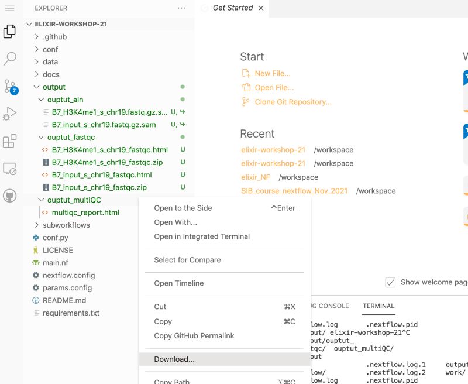Choose Open in Integrated Terminal
468x384 pixels.
[x=225, y=237]
